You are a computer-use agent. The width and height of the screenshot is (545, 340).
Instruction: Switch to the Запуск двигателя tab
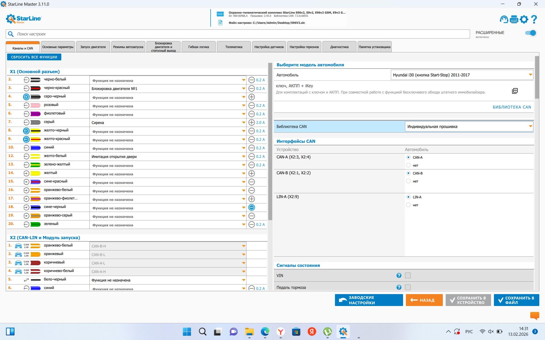pyautogui.click(x=93, y=47)
